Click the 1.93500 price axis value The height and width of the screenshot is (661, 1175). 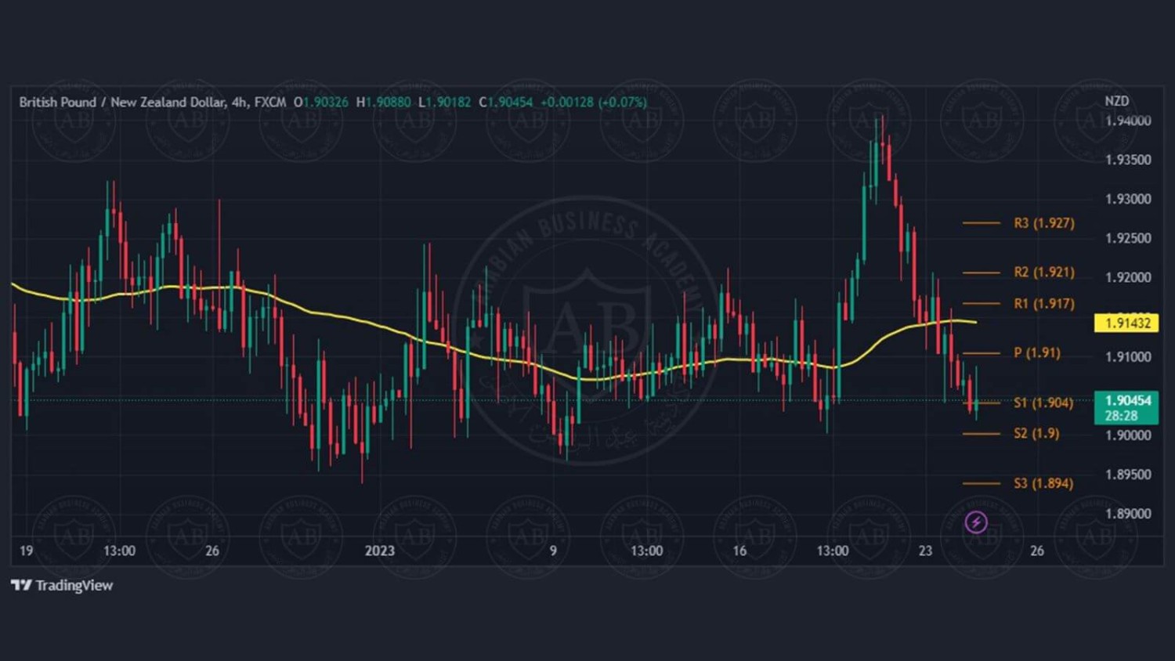point(1128,160)
